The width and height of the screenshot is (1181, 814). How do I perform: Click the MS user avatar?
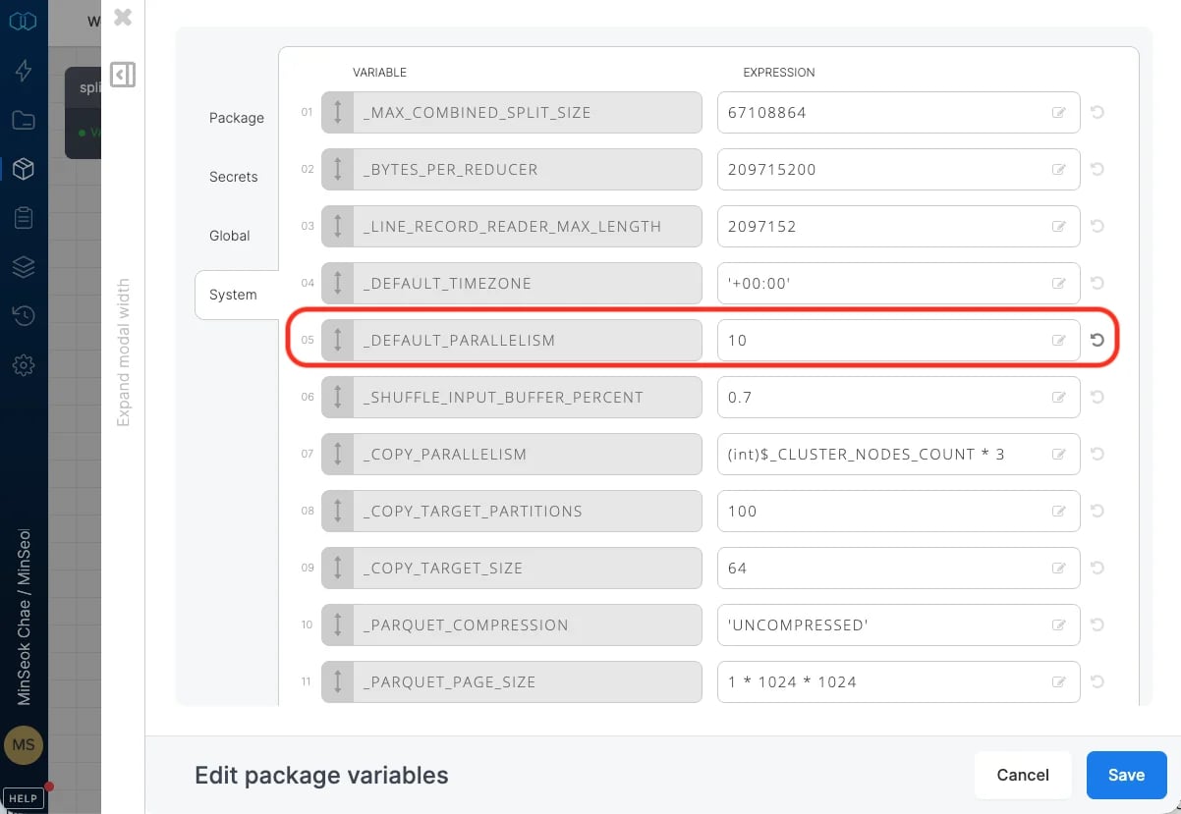pos(24,744)
